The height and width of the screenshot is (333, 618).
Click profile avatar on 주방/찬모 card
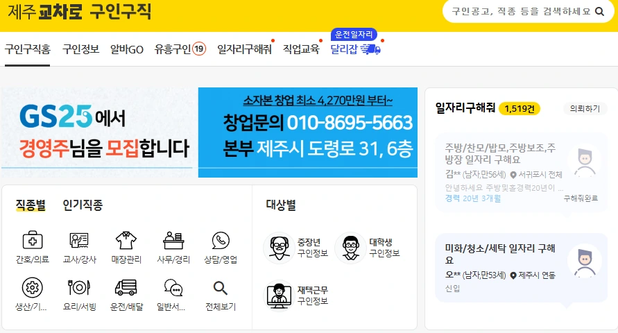click(x=585, y=162)
